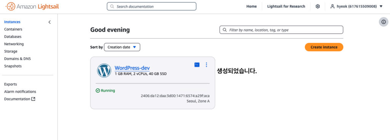Open Exports in the sidebar
The width and height of the screenshot is (390, 140).
point(10,84)
